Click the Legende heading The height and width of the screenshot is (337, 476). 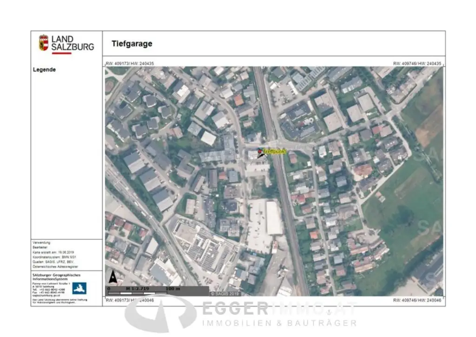[44, 69]
